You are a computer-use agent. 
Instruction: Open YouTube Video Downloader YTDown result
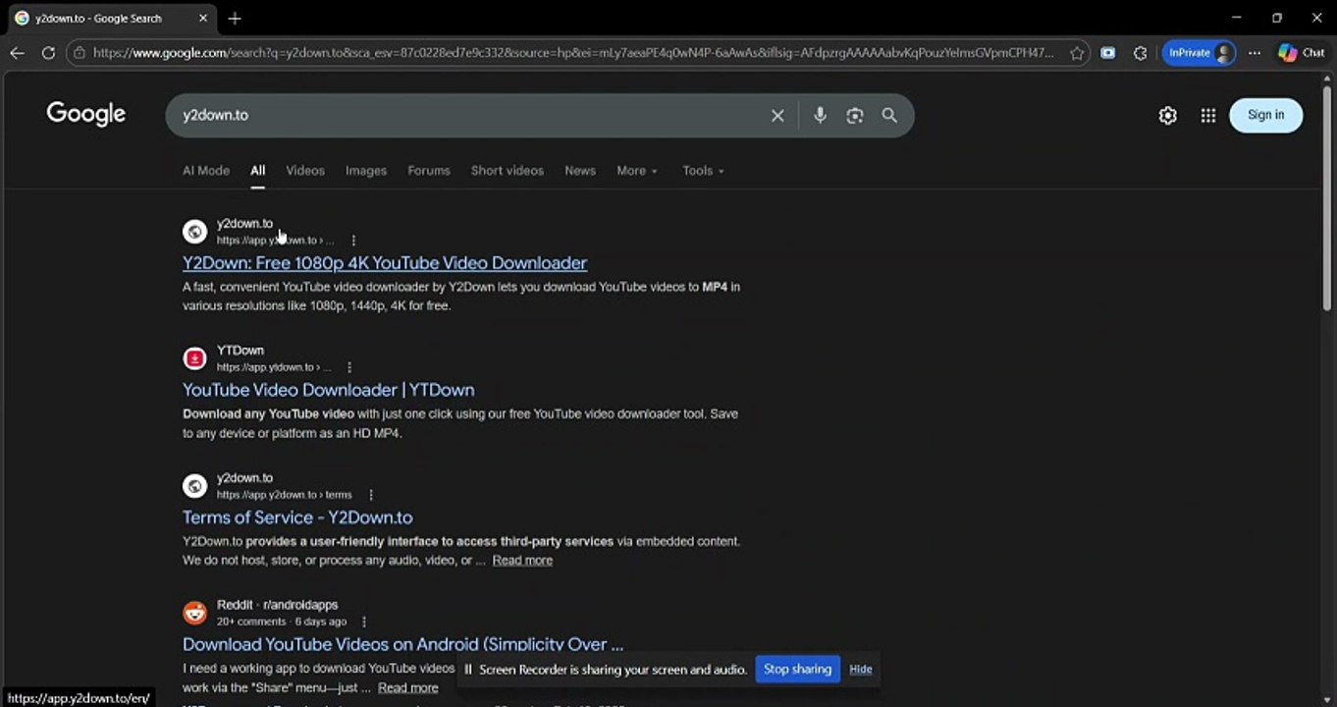(329, 390)
